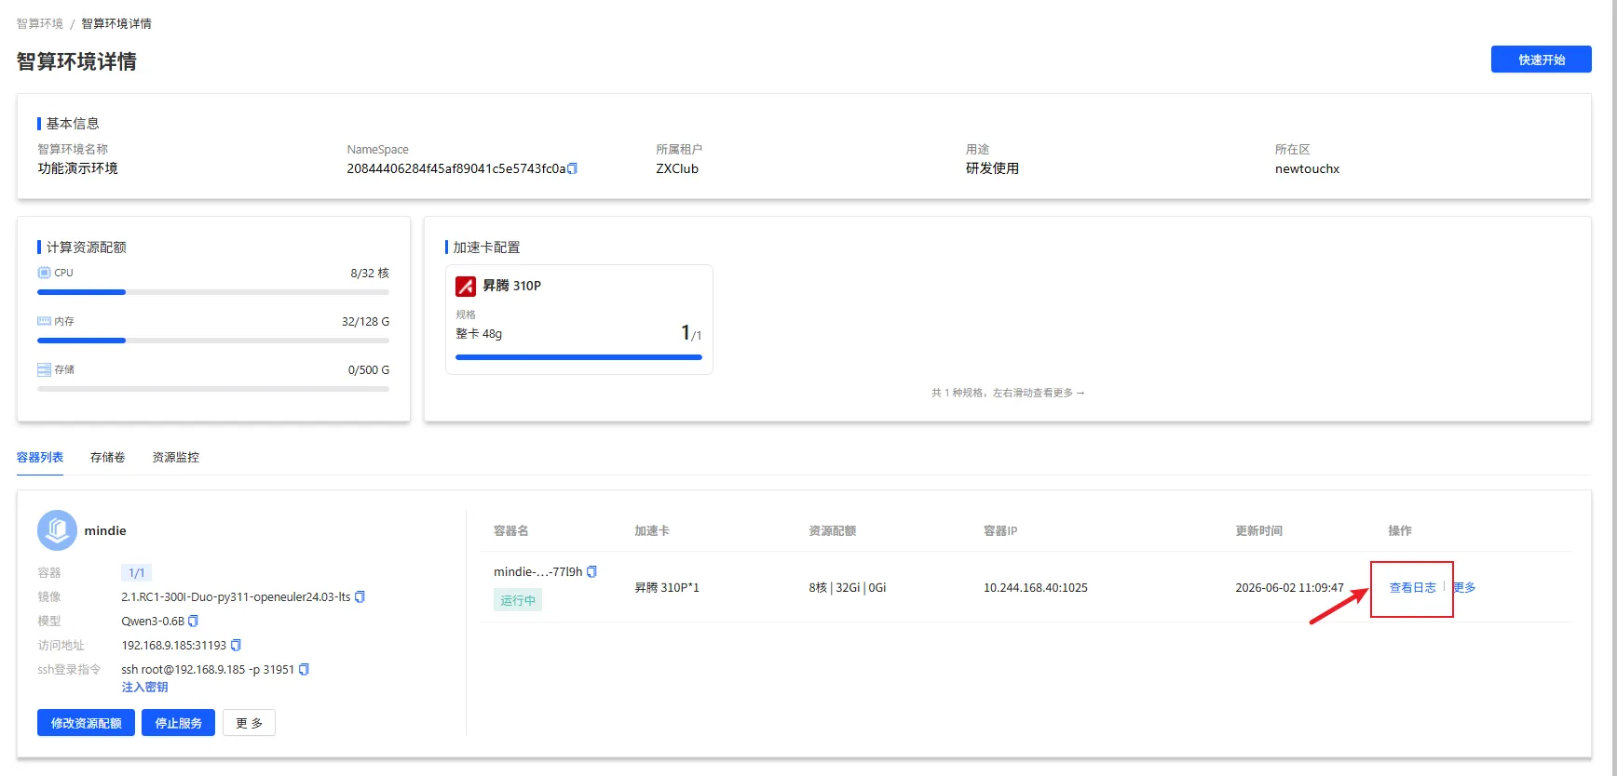The width and height of the screenshot is (1617, 776).
Task: Click the 1/1 container count badge
Action: [x=136, y=572]
